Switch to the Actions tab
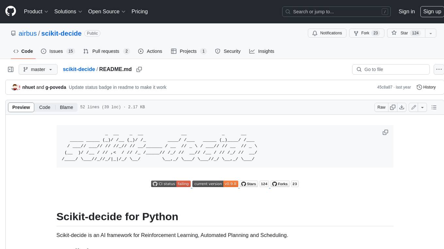444x249 pixels. point(150,51)
